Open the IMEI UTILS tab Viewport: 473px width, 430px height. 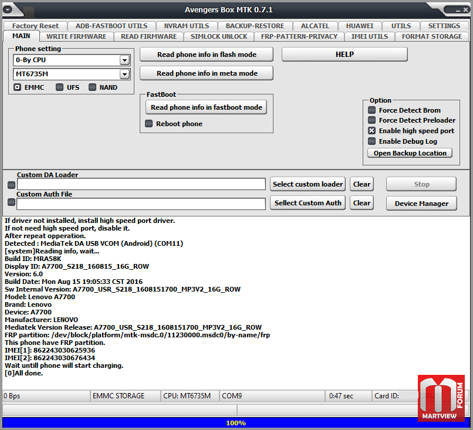coord(370,36)
